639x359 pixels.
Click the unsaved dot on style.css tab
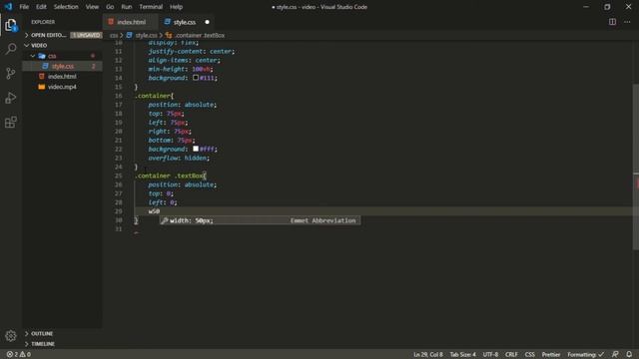(207, 22)
